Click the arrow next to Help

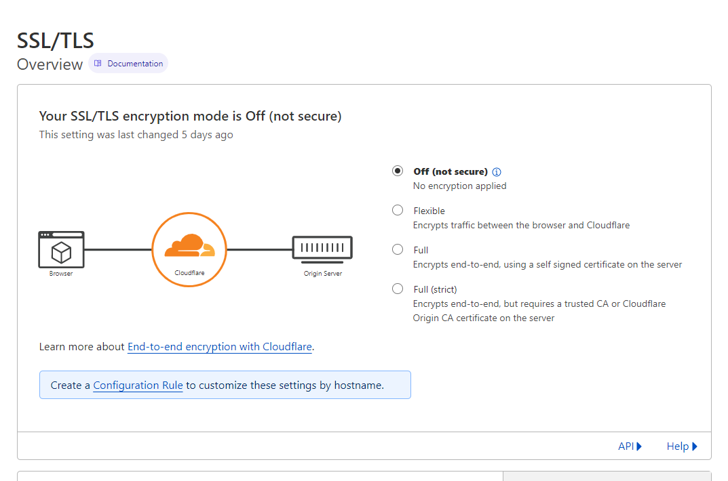pos(695,446)
